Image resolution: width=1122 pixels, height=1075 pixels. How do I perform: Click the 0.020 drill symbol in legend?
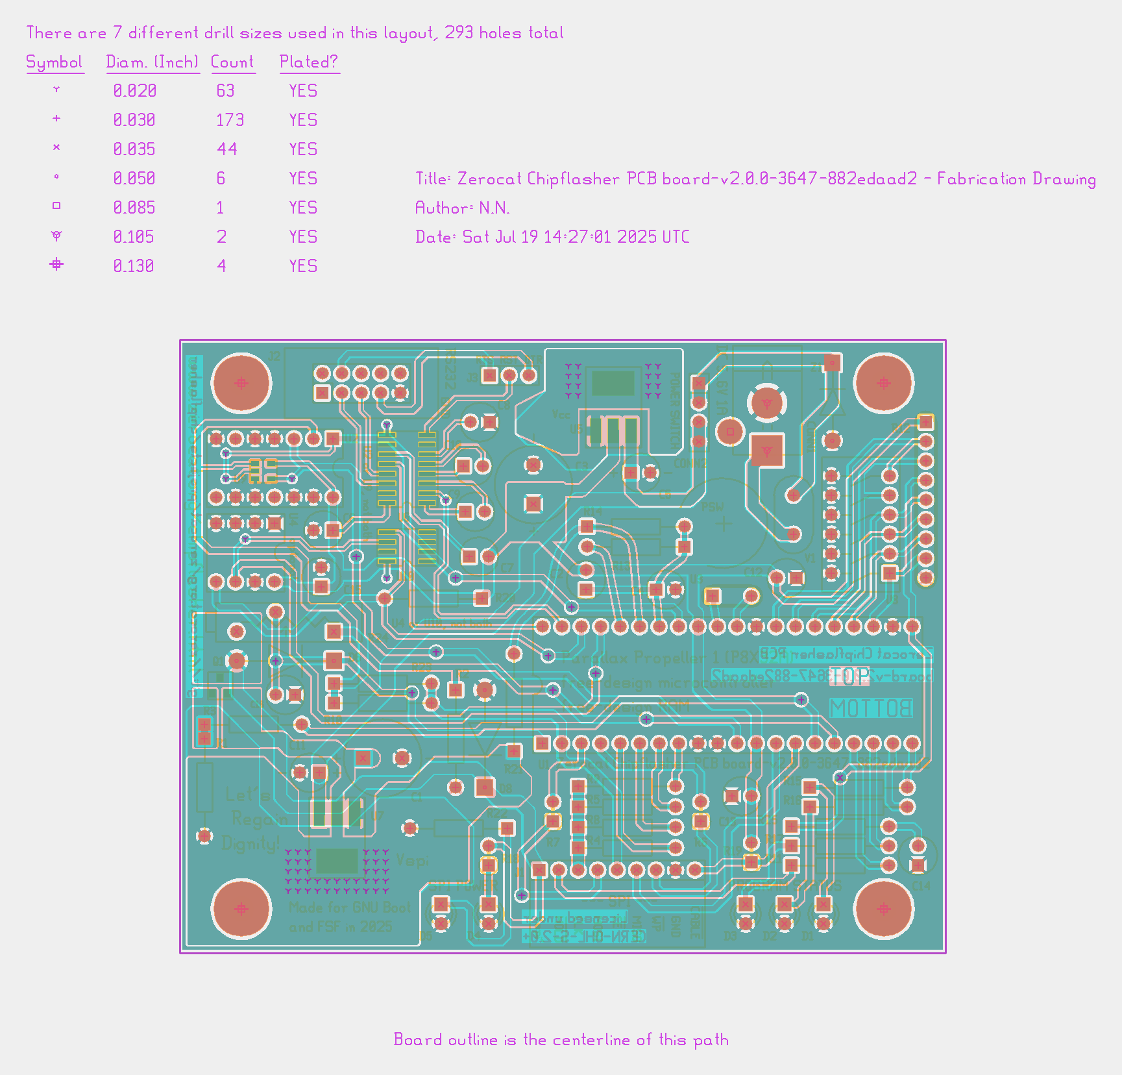click(x=56, y=90)
